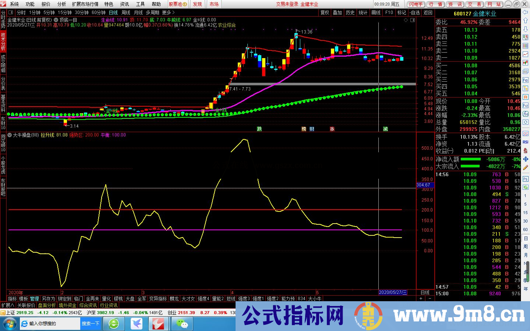Click the 资 讯 news icon top right
Viewport: 530px width, 331px height.
pos(455,4)
